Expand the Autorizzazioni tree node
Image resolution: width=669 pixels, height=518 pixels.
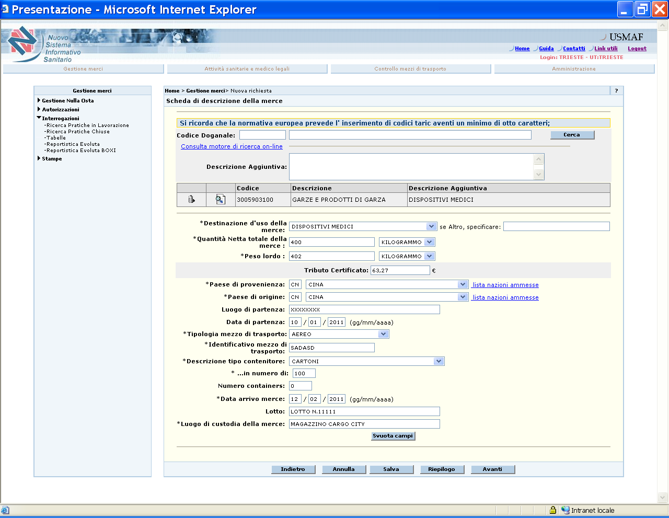pos(39,109)
